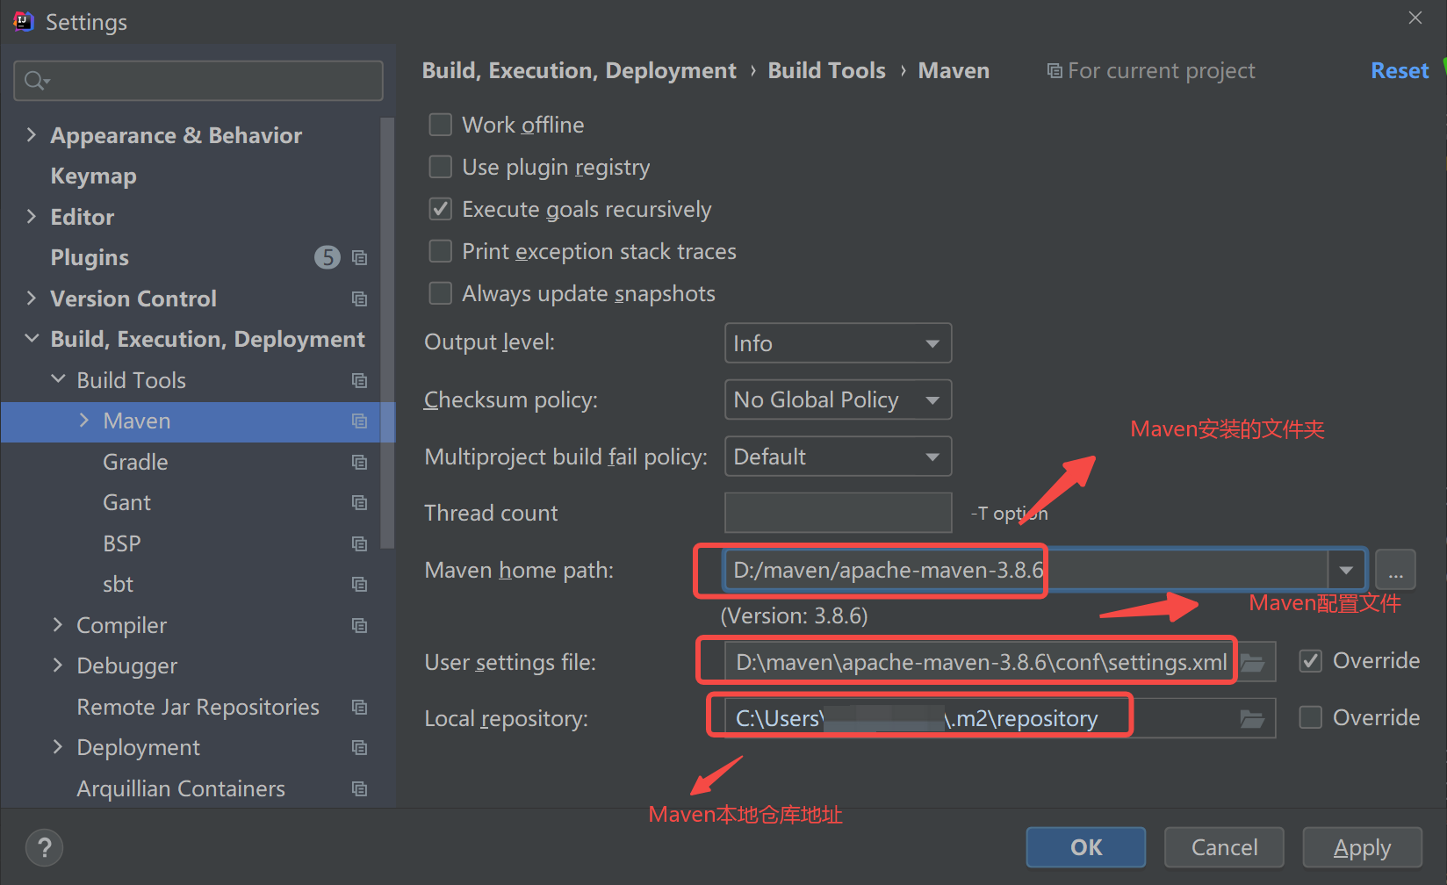
Task: Click project-level icon next to Arquillian Containers
Action: (x=359, y=788)
